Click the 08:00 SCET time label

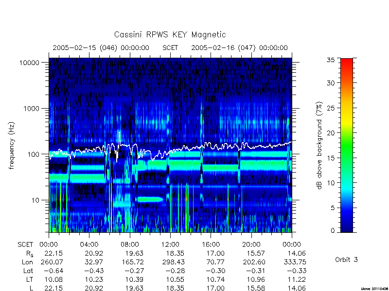130,245
